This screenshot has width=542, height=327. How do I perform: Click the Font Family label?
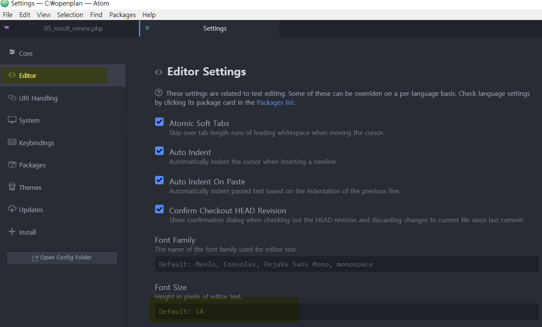(175, 240)
